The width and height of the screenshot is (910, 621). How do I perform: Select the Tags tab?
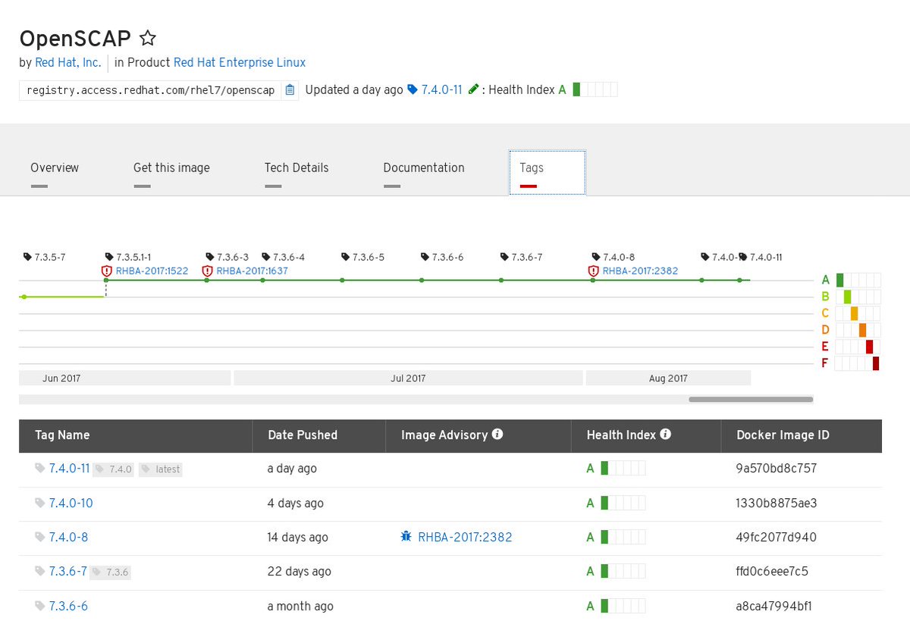(x=547, y=173)
